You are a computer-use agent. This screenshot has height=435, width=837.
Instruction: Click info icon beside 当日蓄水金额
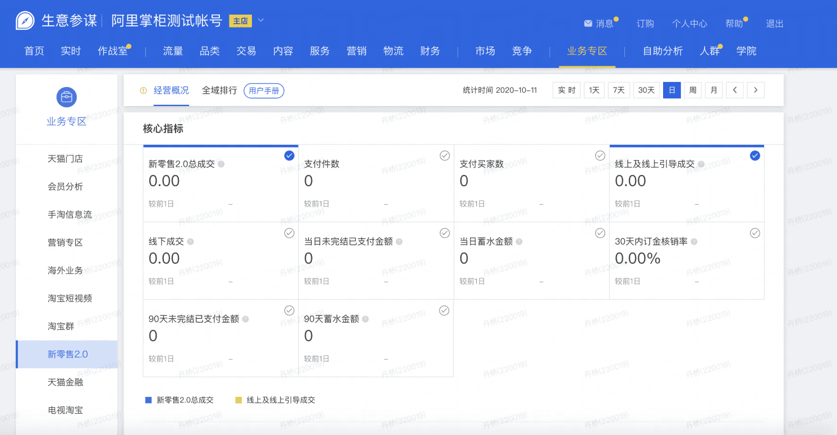(519, 242)
